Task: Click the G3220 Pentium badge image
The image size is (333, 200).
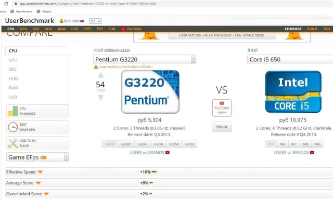Action: tap(150, 92)
